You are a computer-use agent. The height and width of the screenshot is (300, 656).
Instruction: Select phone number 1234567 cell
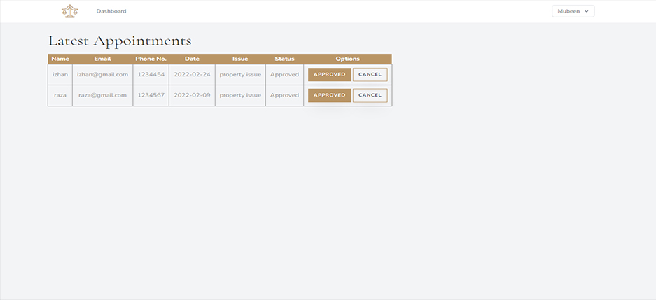point(151,95)
